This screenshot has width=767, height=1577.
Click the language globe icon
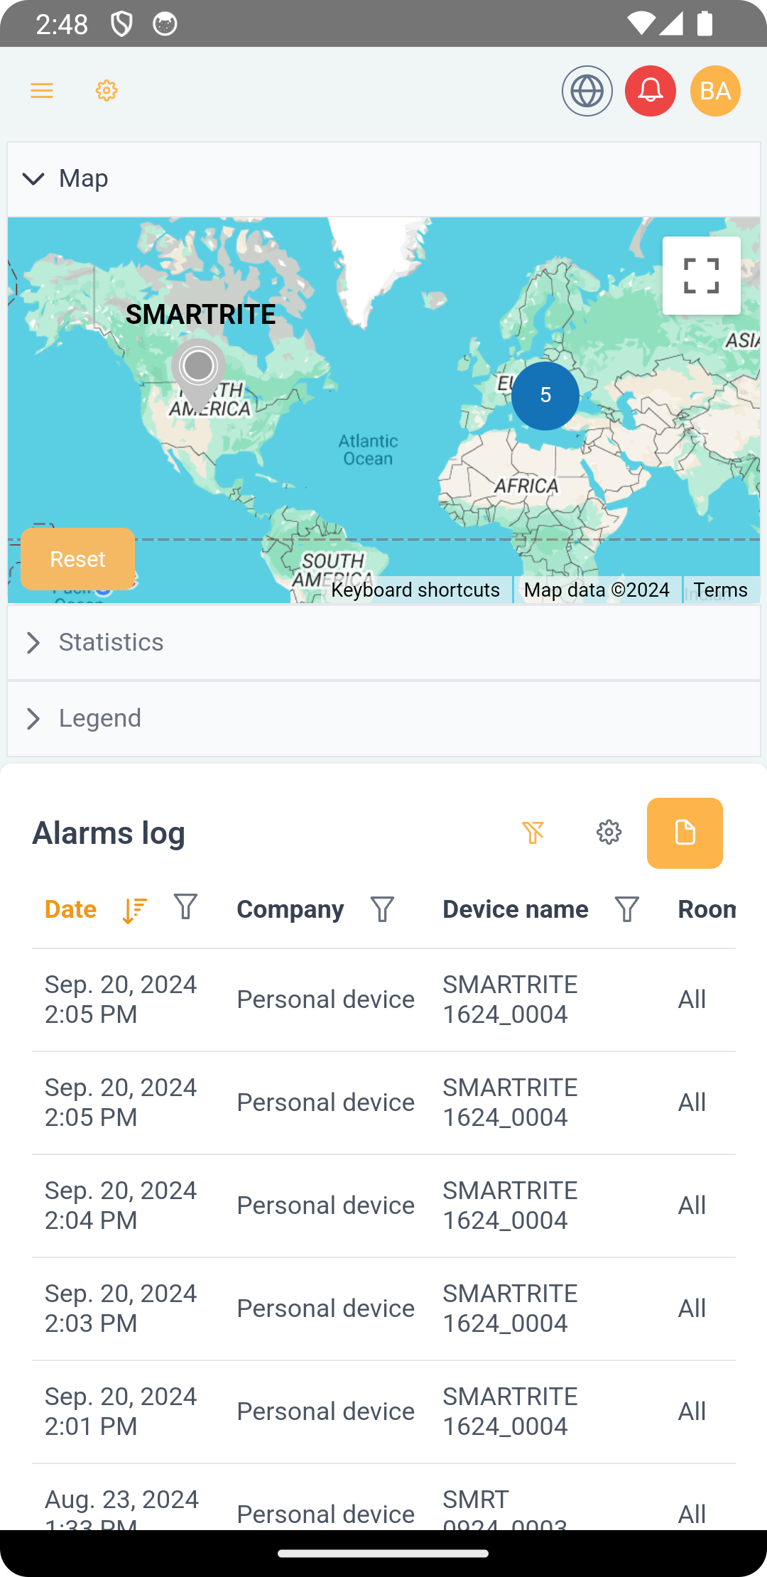point(587,90)
